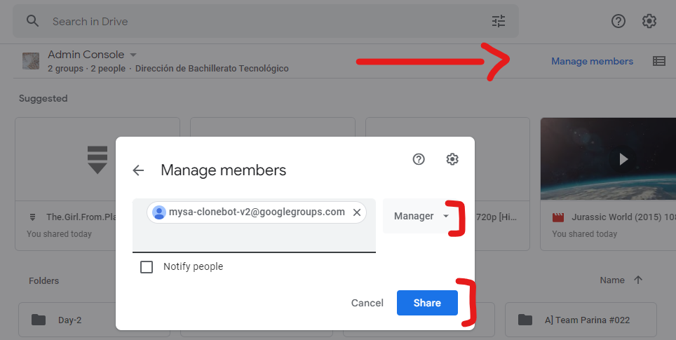
Task: Tick the Notify people checkbox
Action: coord(147,267)
